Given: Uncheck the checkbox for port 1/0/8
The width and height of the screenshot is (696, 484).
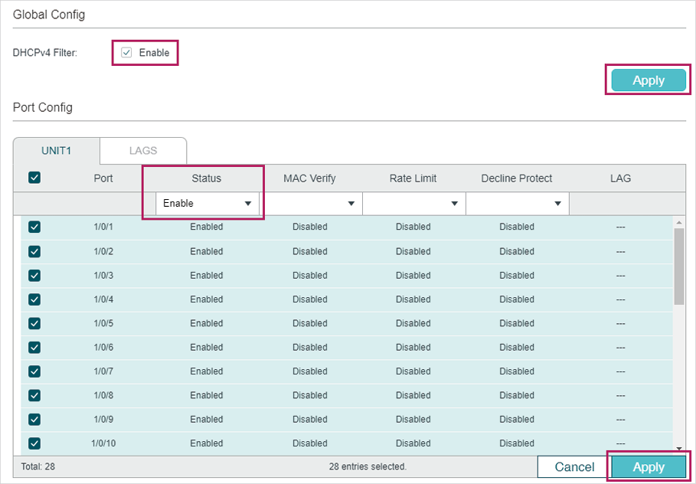Looking at the screenshot, I should pos(34,395).
